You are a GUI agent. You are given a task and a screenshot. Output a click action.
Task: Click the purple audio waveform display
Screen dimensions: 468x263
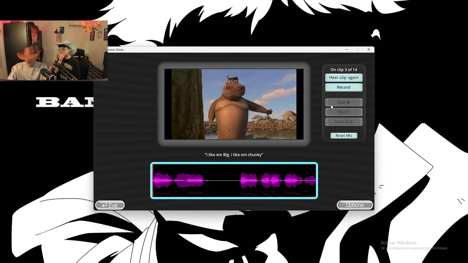[x=234, y=180]
